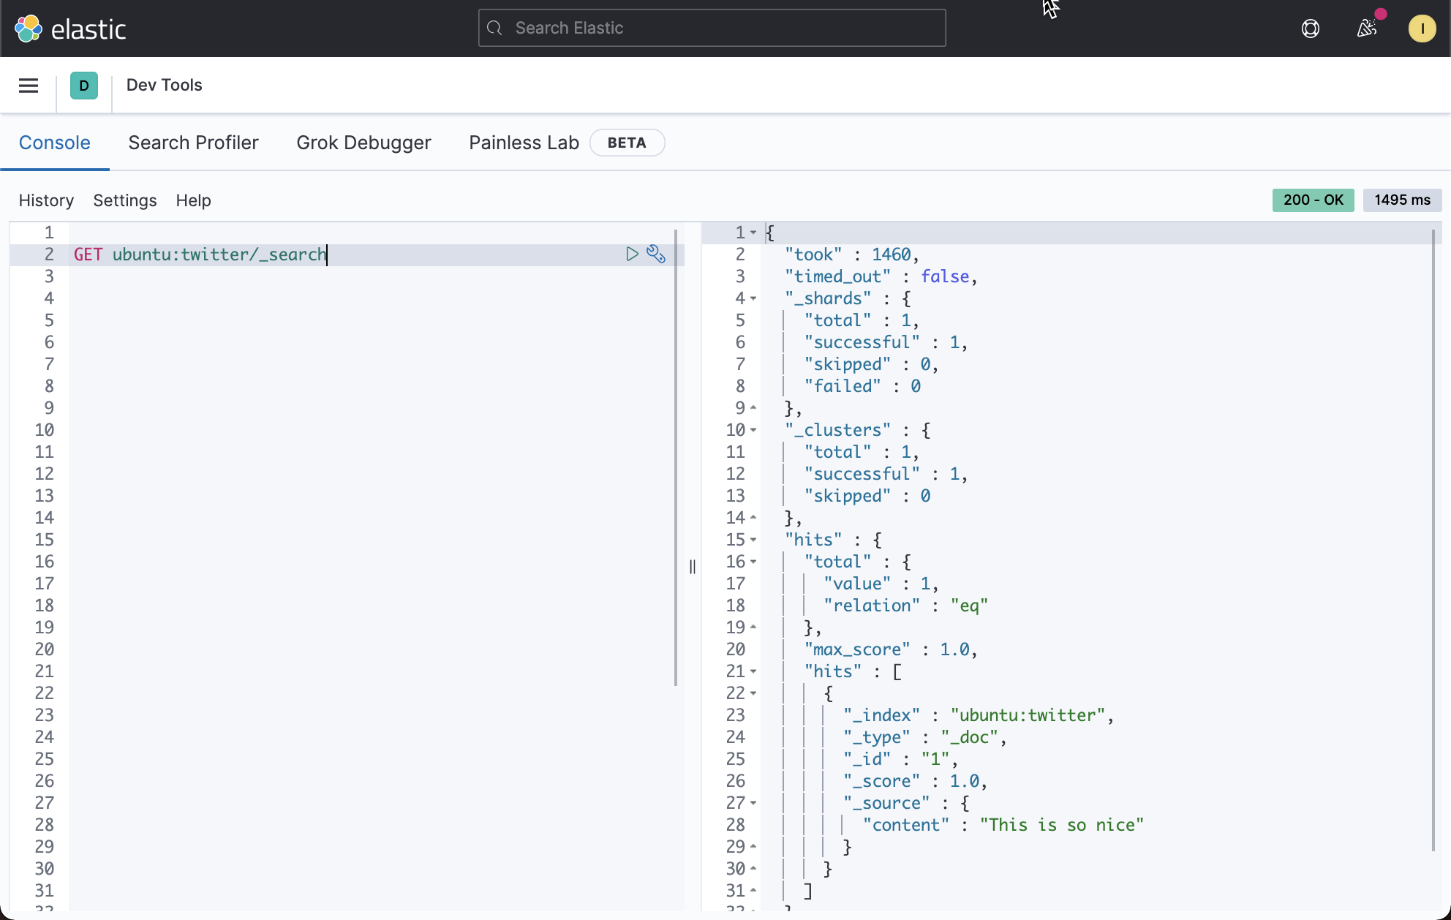Send the request using the play icon
1451x920 pixels.
[x=631, y=254]
